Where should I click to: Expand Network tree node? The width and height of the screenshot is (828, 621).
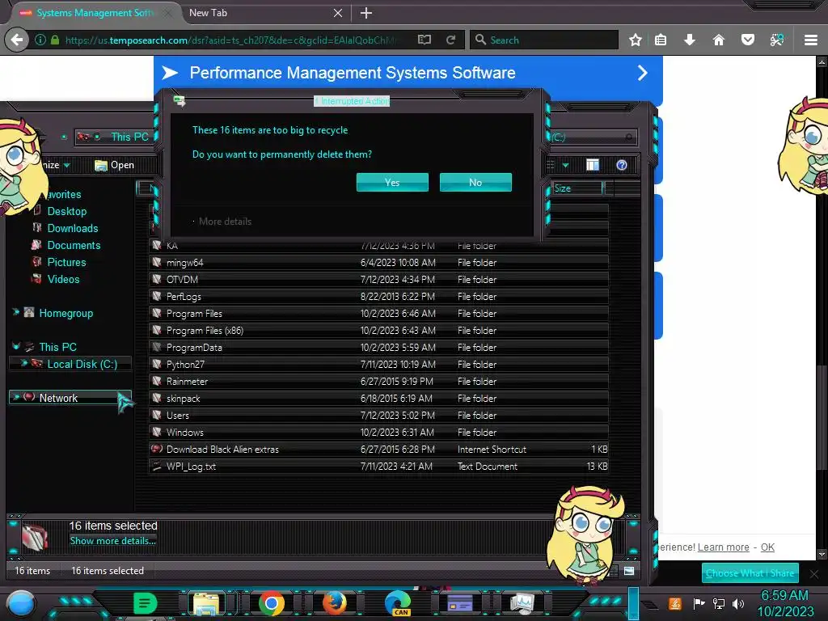coord(16,396)
